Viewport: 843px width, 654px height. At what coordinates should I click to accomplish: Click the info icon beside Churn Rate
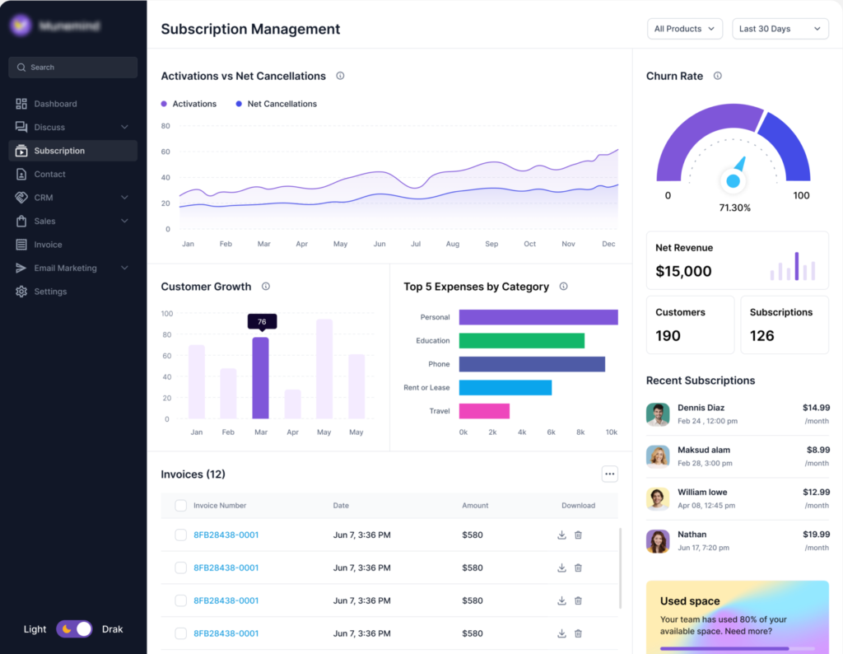click(717, 76)
